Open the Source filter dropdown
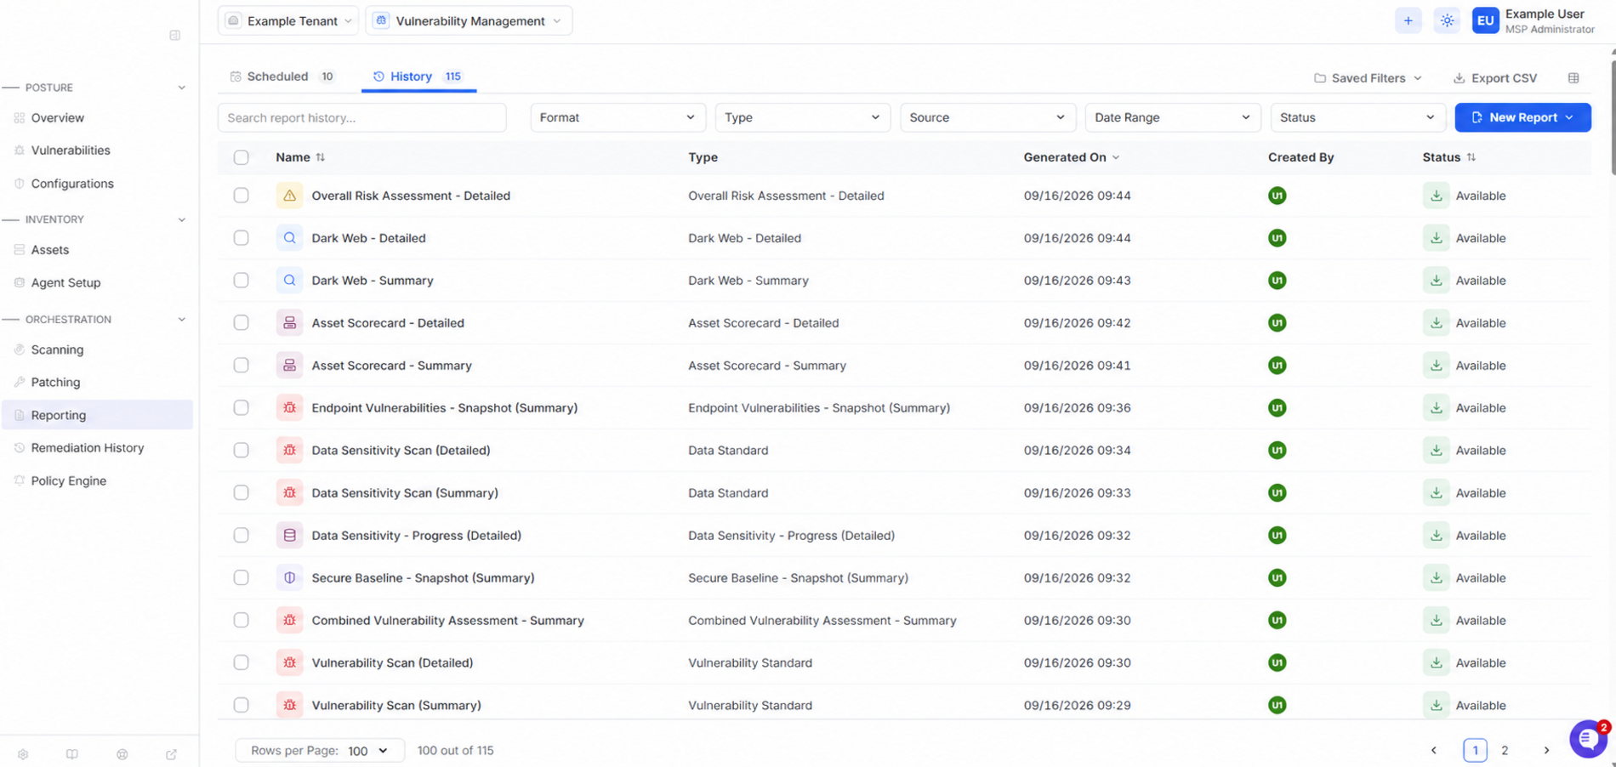Screen dimensions: 1616x767 click(987, 117)
